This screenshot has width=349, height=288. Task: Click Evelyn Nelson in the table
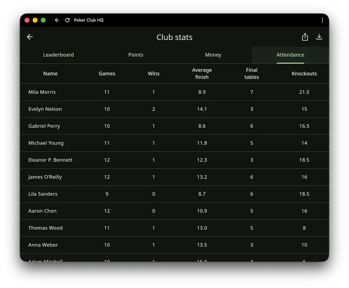tap(45, 109)
